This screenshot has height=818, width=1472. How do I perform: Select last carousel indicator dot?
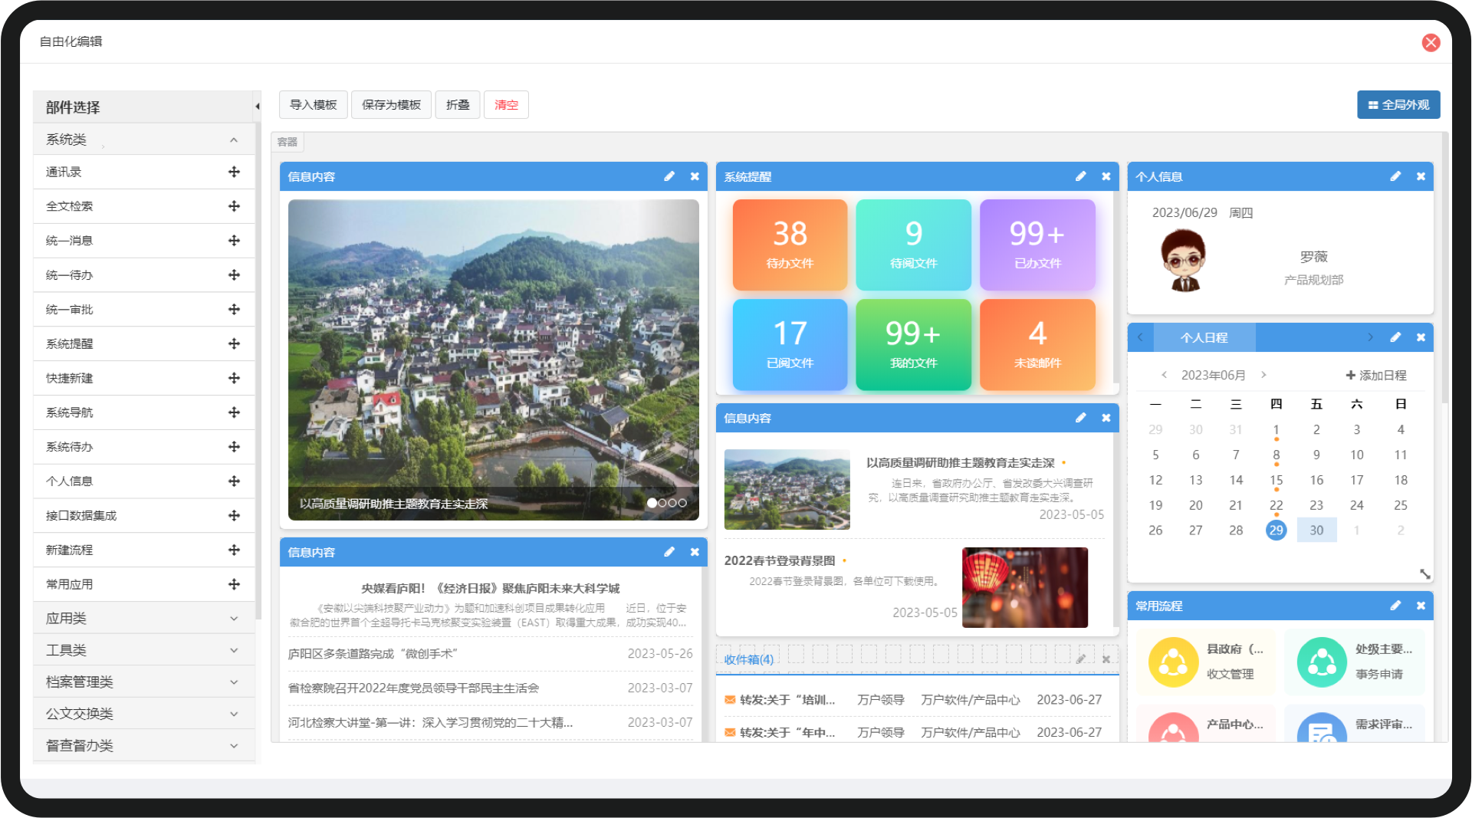pos(682,503)
